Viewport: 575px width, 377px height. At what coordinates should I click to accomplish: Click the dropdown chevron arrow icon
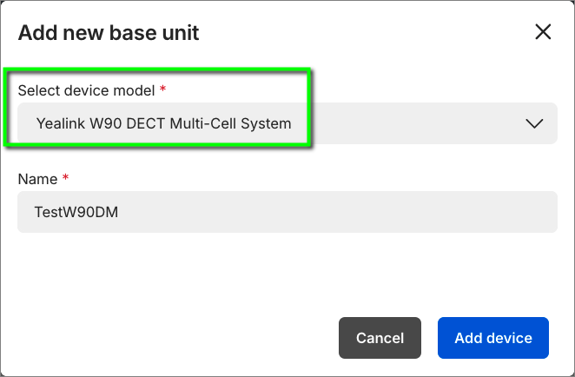tap(534, 123)
